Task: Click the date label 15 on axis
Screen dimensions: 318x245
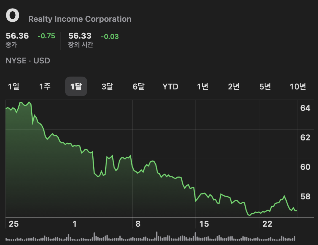Action: [204, 224]
